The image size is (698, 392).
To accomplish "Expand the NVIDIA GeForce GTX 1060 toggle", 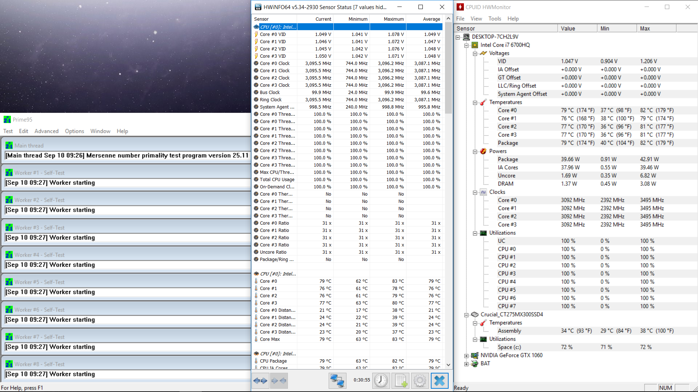I will pyautogui.click(x=466, y=356).
